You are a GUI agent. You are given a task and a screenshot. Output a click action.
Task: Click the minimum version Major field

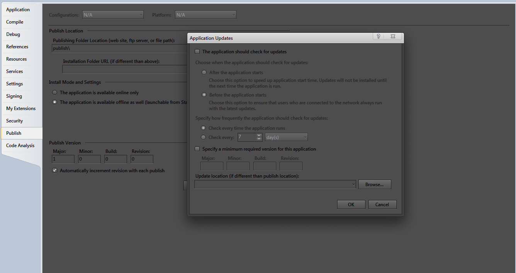coord(212,166)
